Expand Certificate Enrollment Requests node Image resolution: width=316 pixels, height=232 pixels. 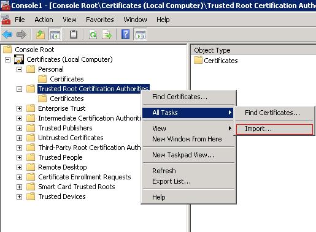point(19,177)
